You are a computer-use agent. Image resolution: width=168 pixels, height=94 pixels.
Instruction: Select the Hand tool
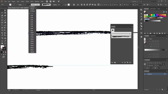click(2, 43)
